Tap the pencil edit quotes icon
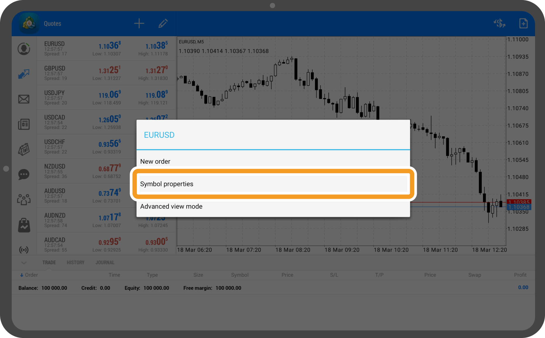This screenshot has width=545, height=338. click(x=163, y=23)
